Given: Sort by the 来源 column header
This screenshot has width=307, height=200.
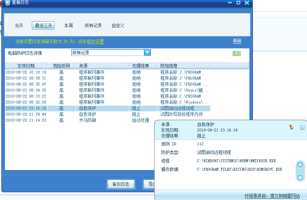Looking at the screenshot, I should [102, 66].
